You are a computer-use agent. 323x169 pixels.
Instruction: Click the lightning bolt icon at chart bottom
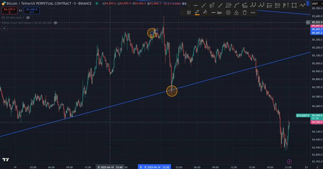click(289, 161)
